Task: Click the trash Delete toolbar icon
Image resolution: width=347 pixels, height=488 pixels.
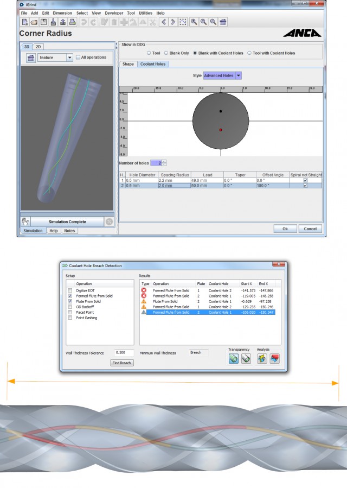Action: [114, 22]
